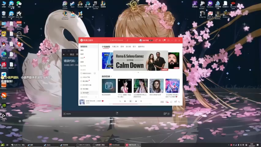The height and width of the screenshot is (147, 261).
Task: Skip to the previous track
Action: pyautogui.click(x=125, y=101)
